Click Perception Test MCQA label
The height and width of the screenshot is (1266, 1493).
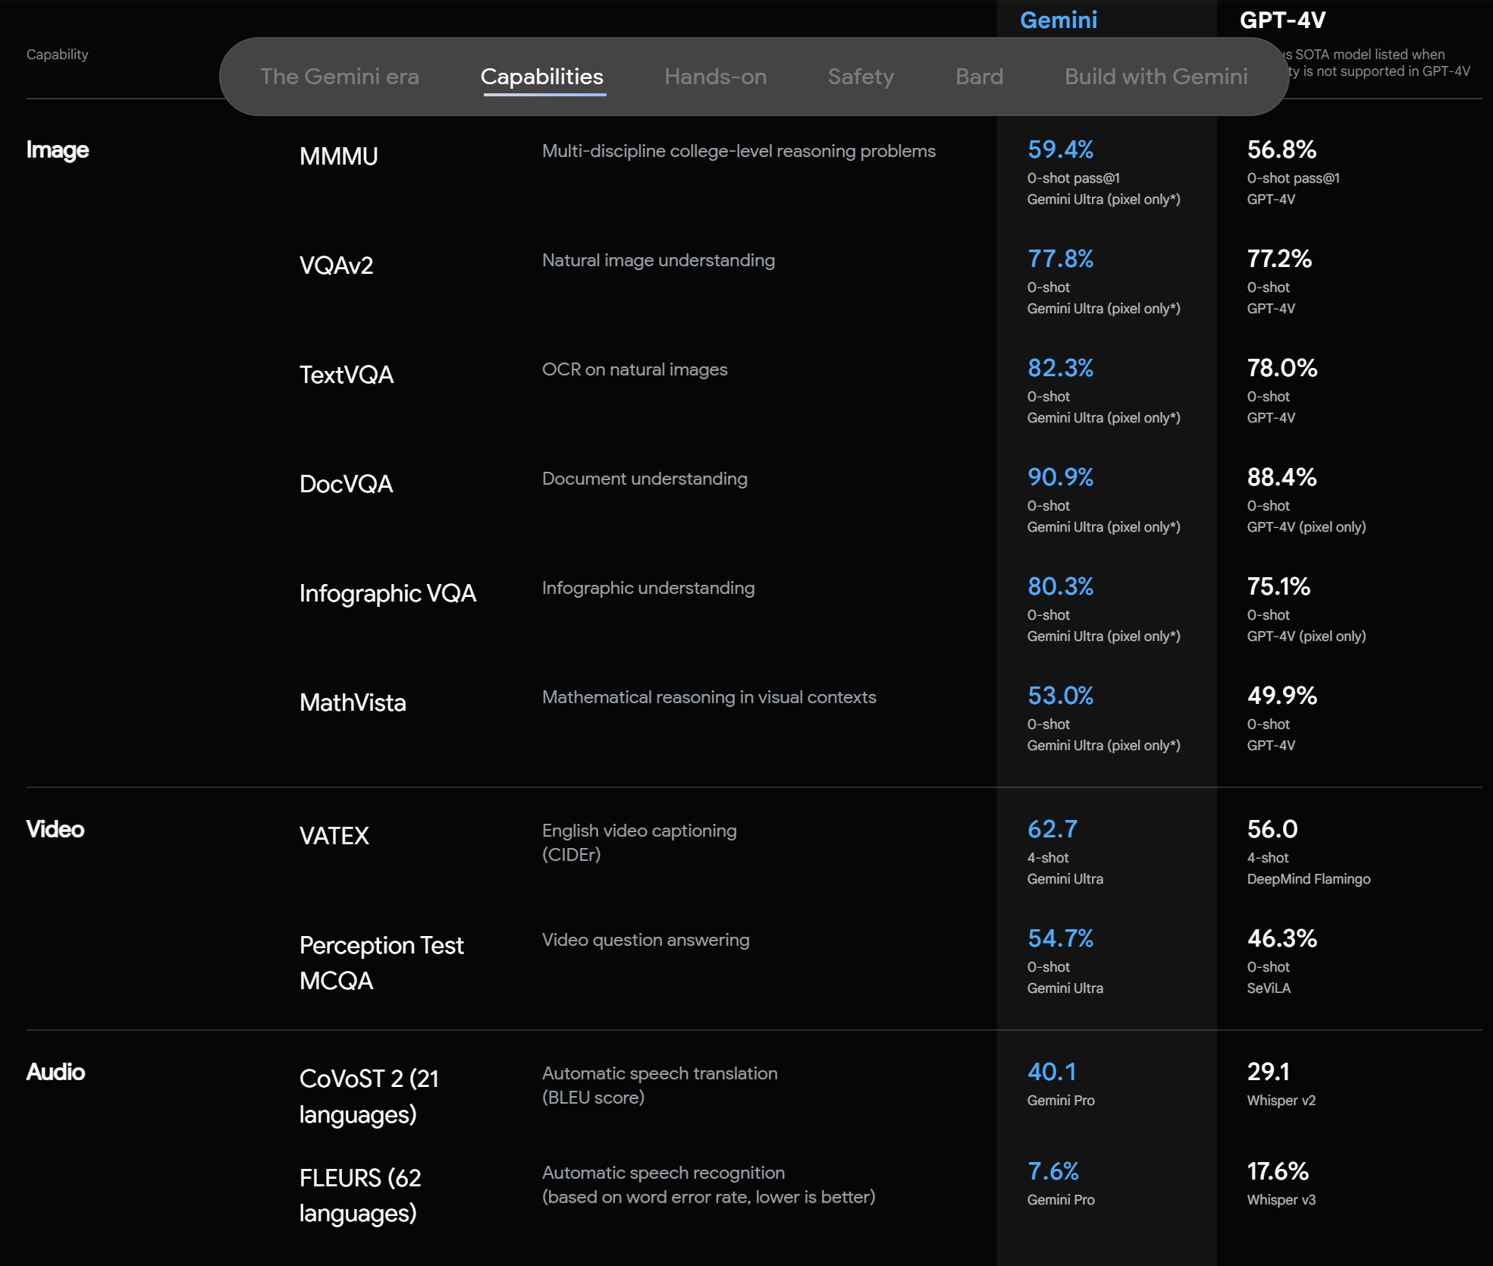point(381,962)
